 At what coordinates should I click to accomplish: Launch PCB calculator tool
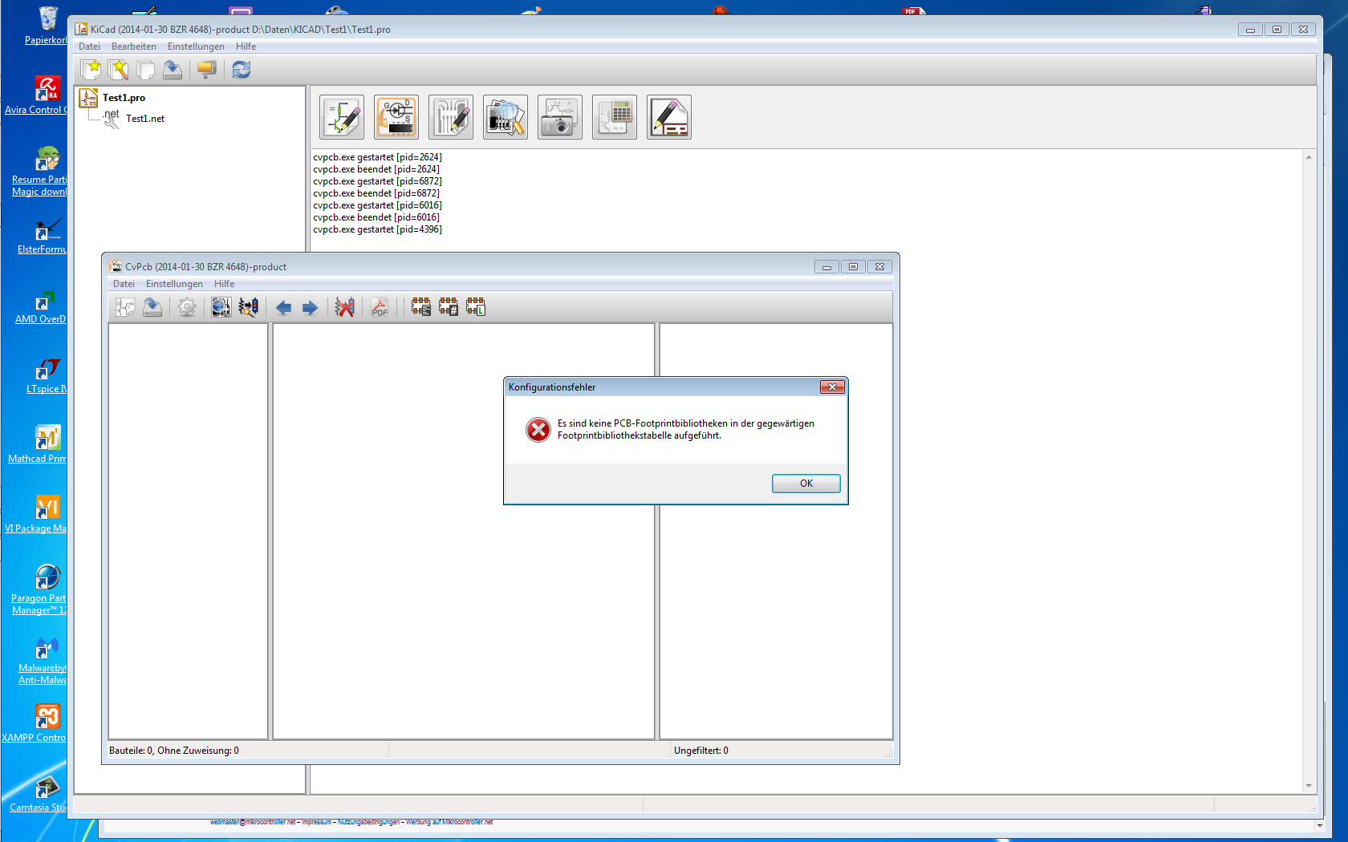tap(615, 117)
